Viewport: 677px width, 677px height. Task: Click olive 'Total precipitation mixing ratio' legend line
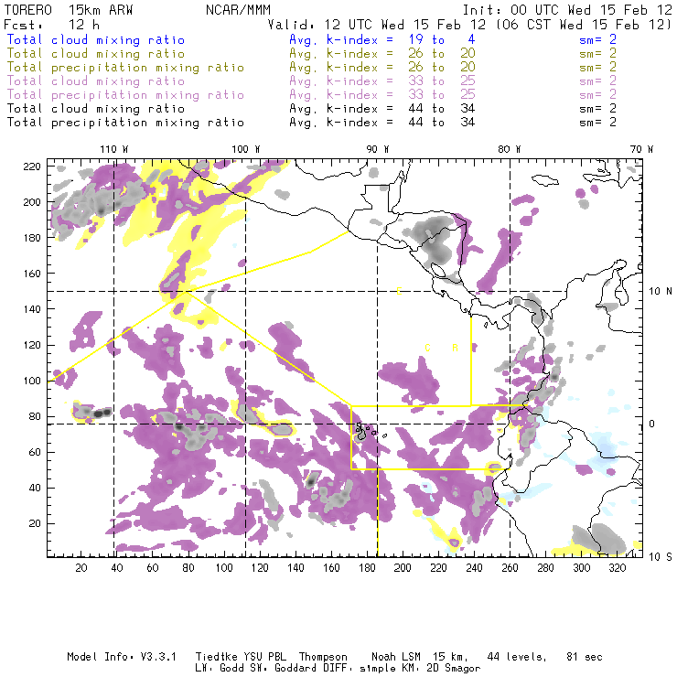click(125, 68)
